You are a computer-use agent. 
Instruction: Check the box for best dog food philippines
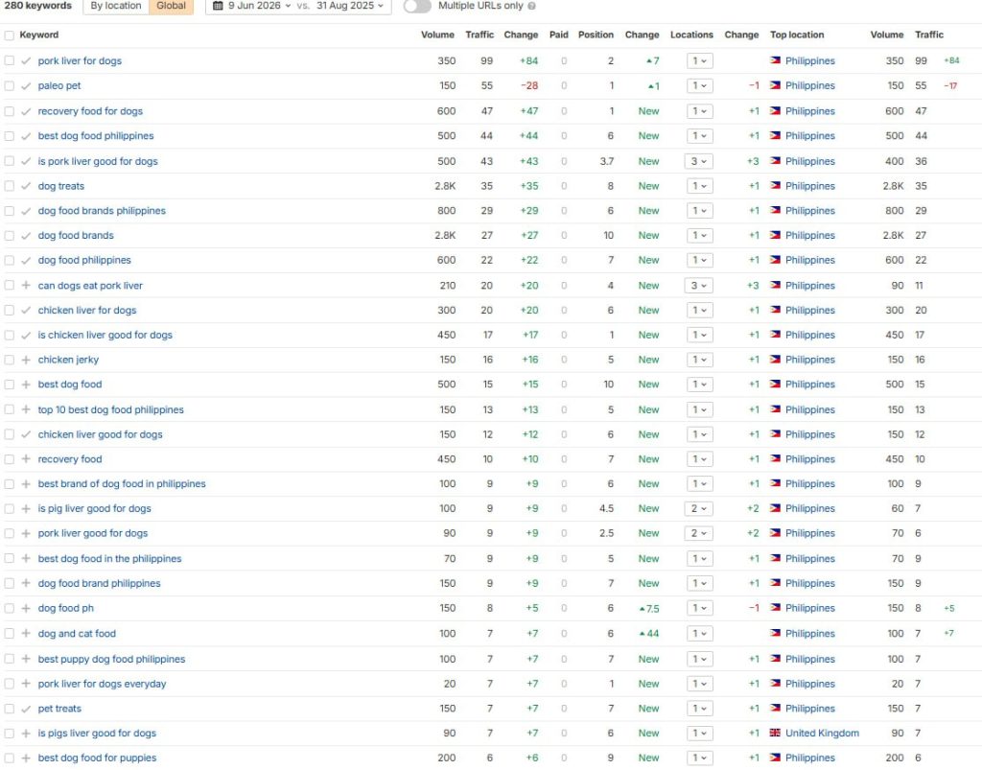click(9, 136)
